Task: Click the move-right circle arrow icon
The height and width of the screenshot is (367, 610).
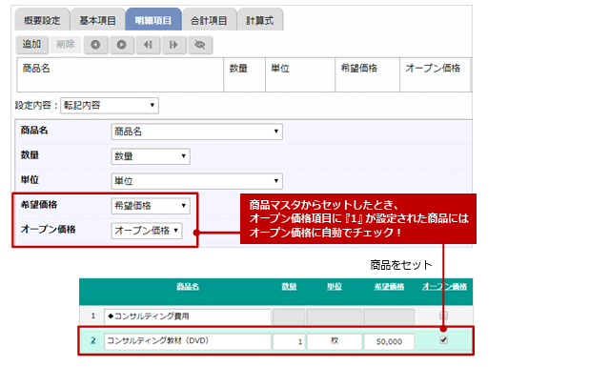Action: (x=122, y=45)
